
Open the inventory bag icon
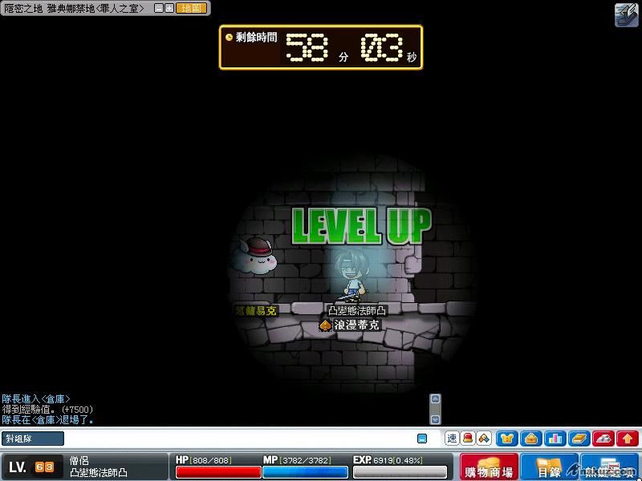[531, 439]
